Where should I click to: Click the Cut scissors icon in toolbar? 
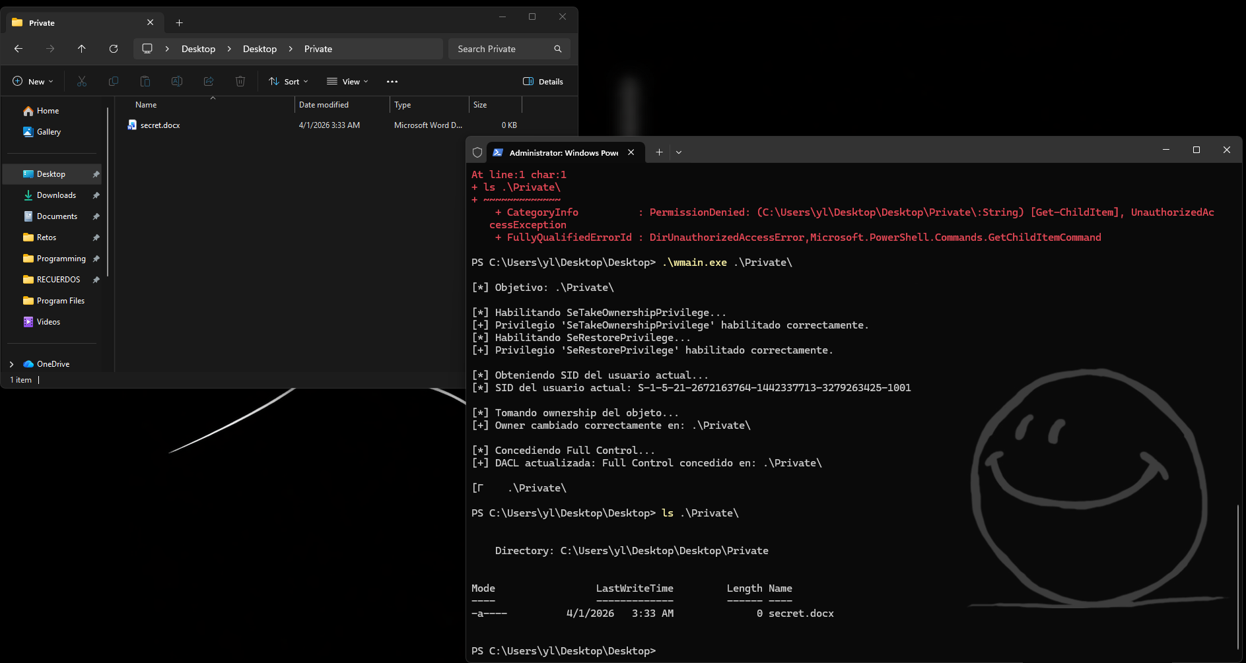(x=82, y=81)
